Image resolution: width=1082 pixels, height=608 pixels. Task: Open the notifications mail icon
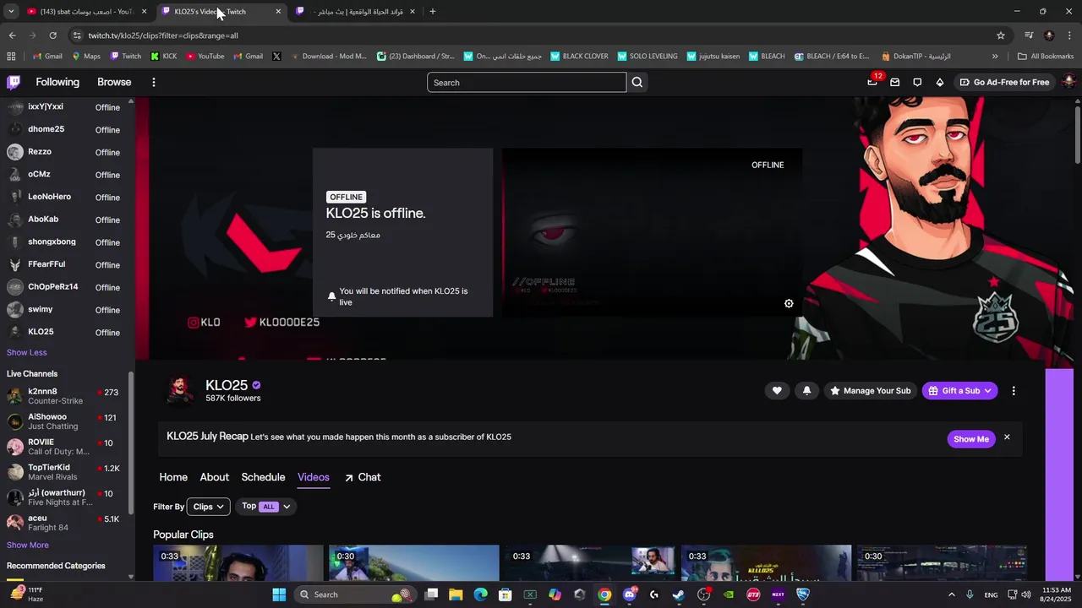pyautogui.click(x=894, y=82)
